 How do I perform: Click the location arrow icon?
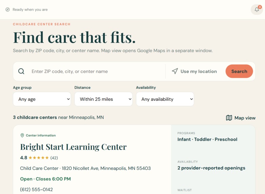[175, 71]
